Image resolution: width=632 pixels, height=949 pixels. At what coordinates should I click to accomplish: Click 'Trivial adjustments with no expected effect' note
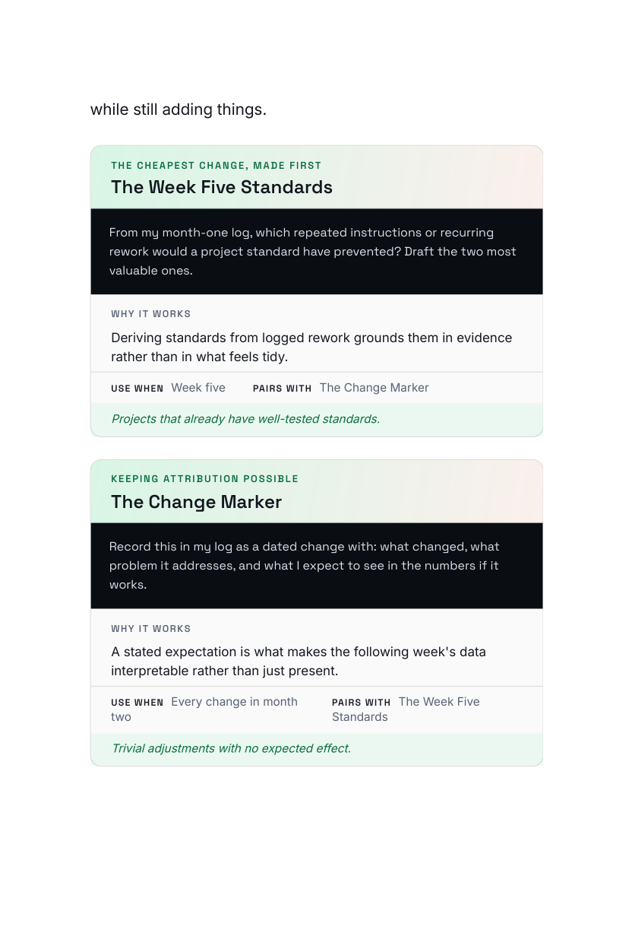pos(231,748)
